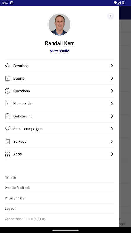Expand the Must reads chevron
131x233 pixels.
pos(112,104)
